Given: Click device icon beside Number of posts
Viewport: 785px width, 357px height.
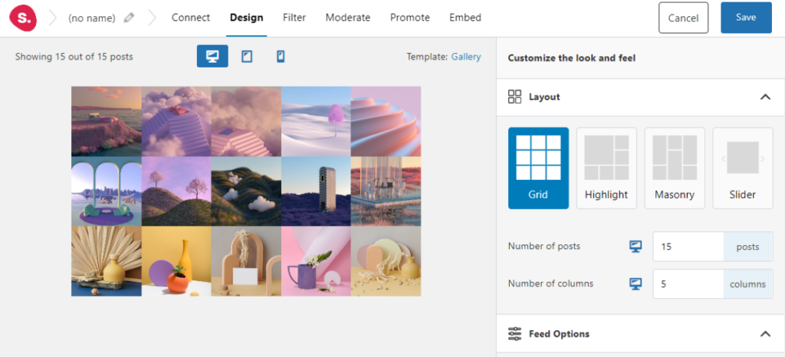Looking at the screenshot, I should click(636, 246).
